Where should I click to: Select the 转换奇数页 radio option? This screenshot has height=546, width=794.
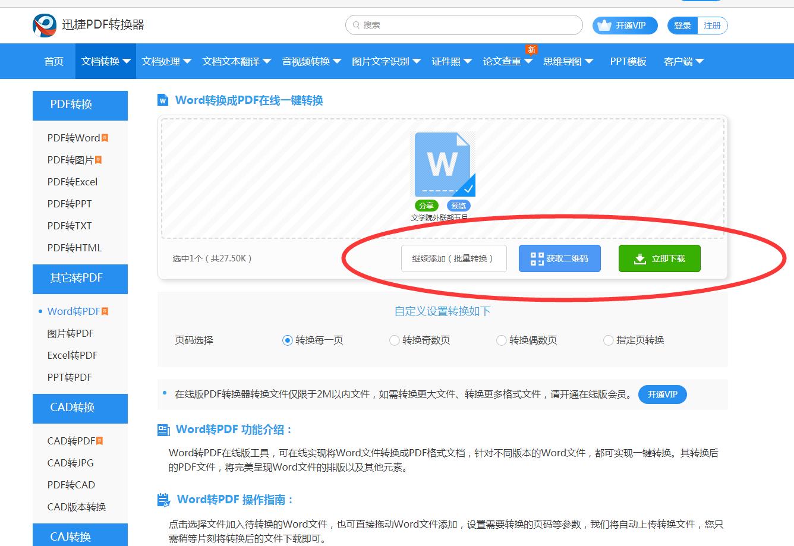click(394, 340)
